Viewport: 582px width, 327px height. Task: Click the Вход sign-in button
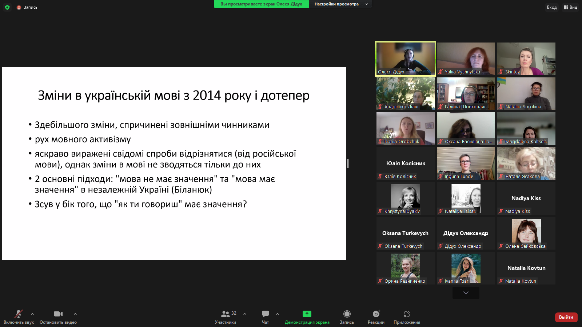tap(551, 7)
